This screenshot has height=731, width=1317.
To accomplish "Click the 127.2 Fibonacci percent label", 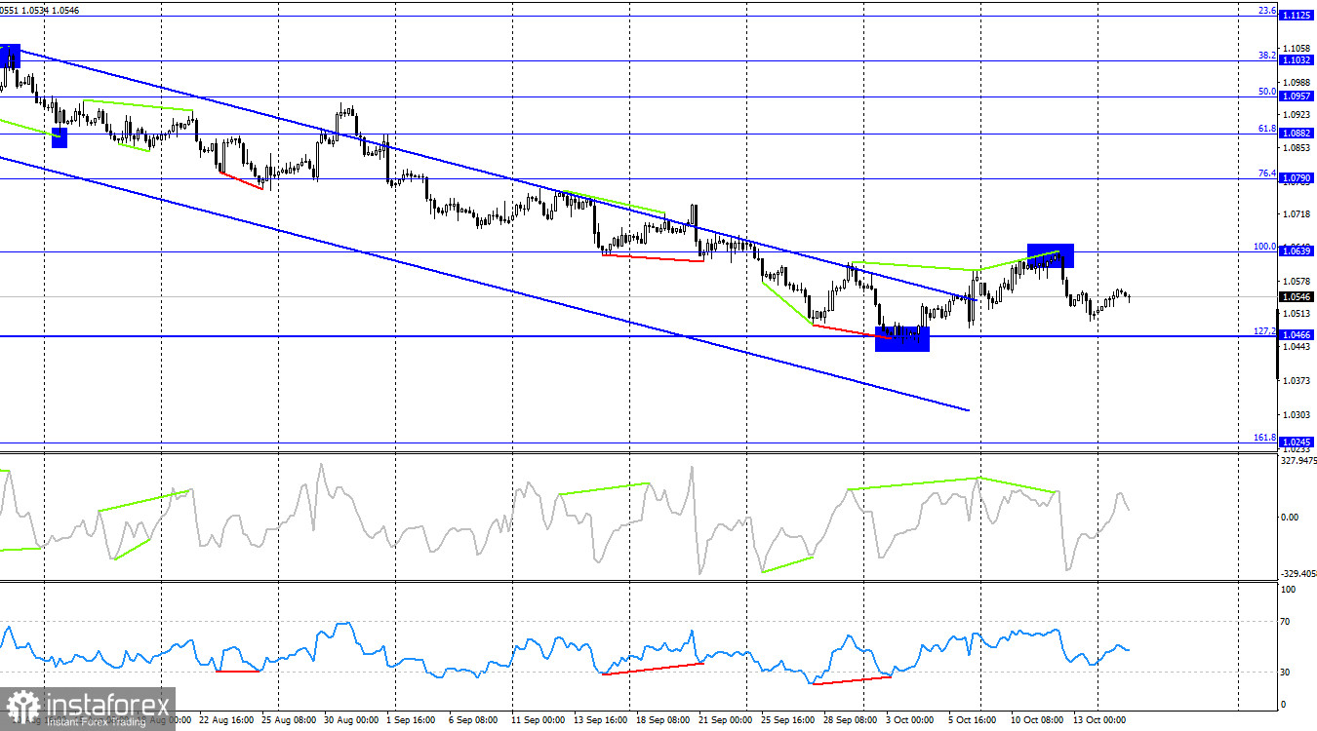I will click(x=1264, y=331).
